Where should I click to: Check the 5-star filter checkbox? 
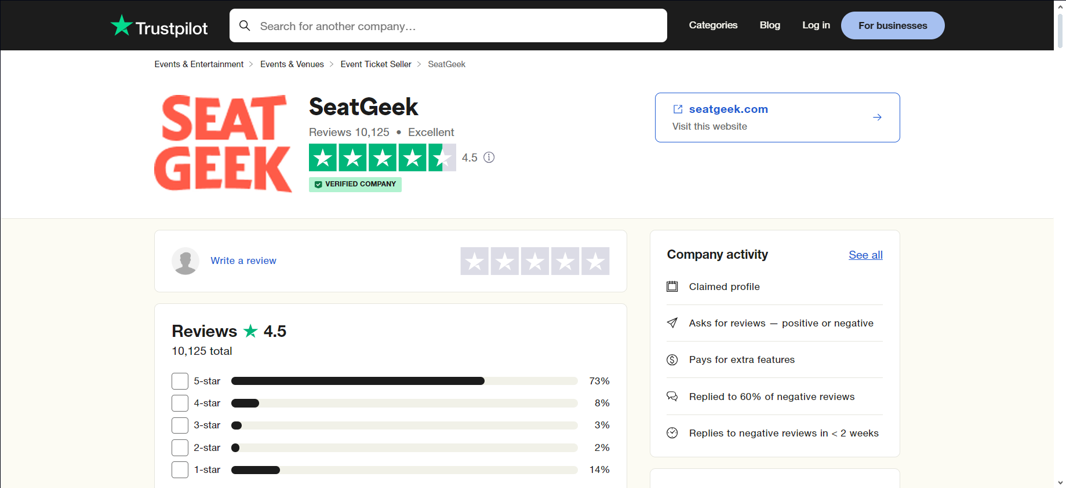[x=180, y=381]
